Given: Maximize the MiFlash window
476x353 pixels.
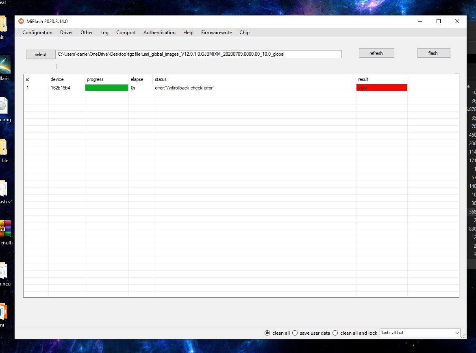Looking at the screenshot, I should pyautogui.click(x=438, y=21).
